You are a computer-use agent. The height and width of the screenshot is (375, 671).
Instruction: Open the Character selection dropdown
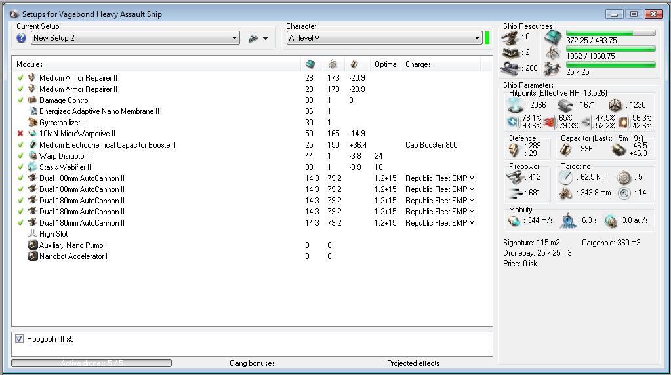pyautogui.click(x=384, y=38)
